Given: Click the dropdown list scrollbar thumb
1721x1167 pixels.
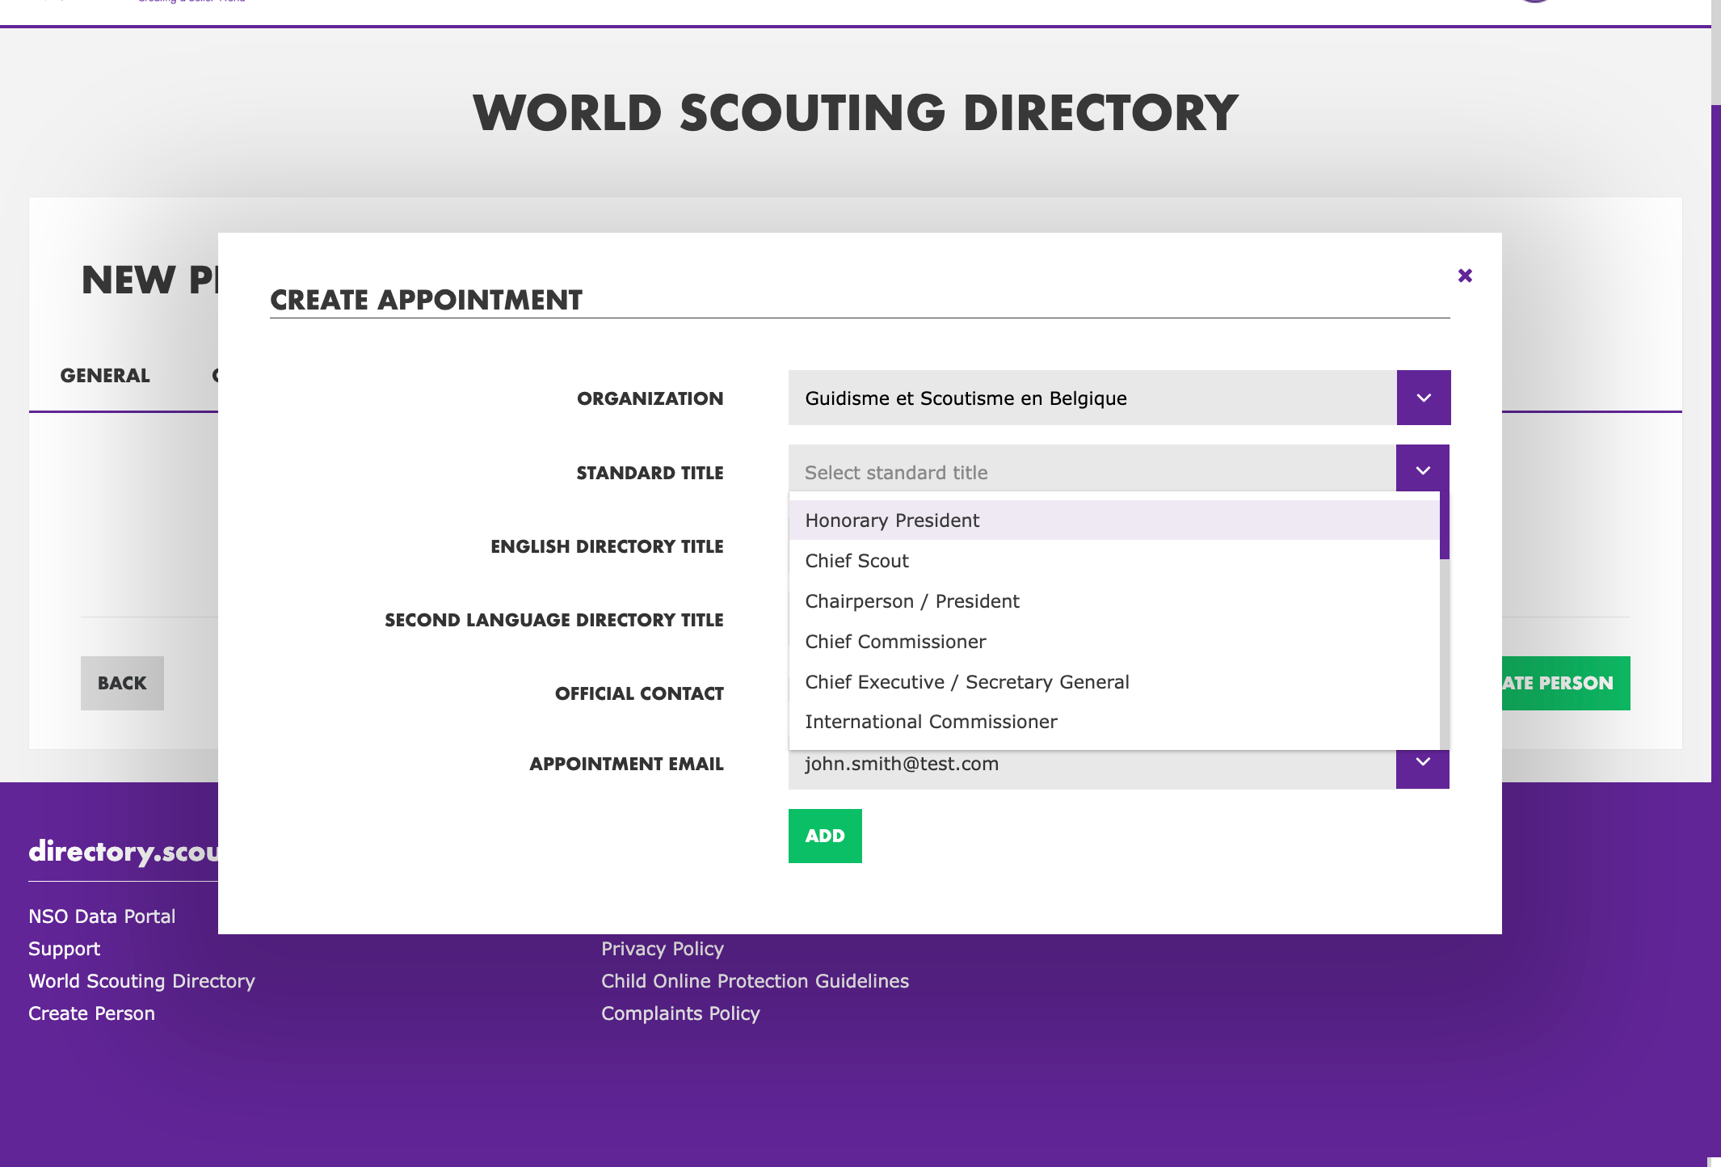Looking at the screenshot, I should pyautogui.click(x=1445, y=525).
